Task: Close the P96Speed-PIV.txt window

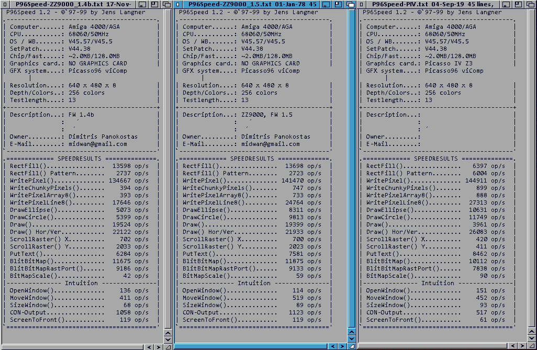Action: (x=361, y=5)
